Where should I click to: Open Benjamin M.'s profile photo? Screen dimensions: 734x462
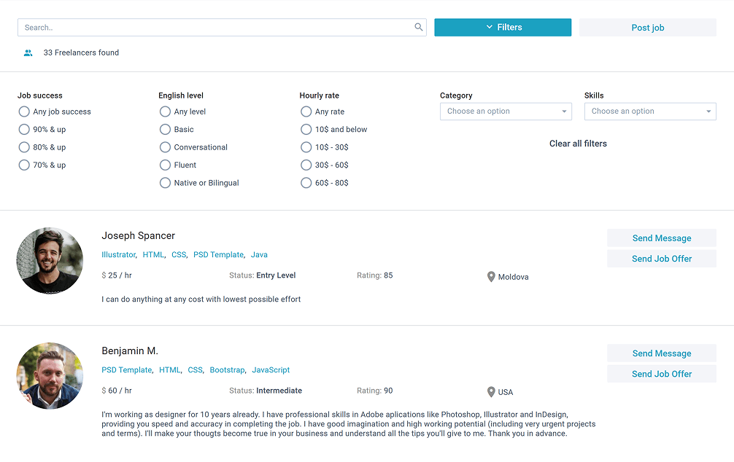tap(50, 376)
